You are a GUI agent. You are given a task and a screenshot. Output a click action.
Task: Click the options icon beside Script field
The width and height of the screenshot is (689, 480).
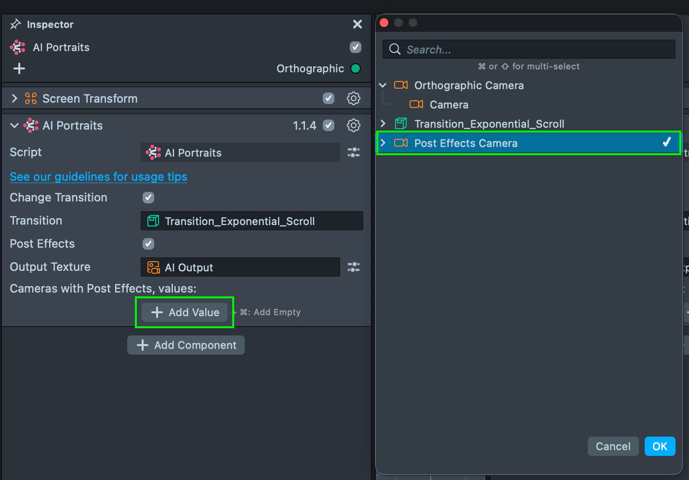[x=353, y=152]
